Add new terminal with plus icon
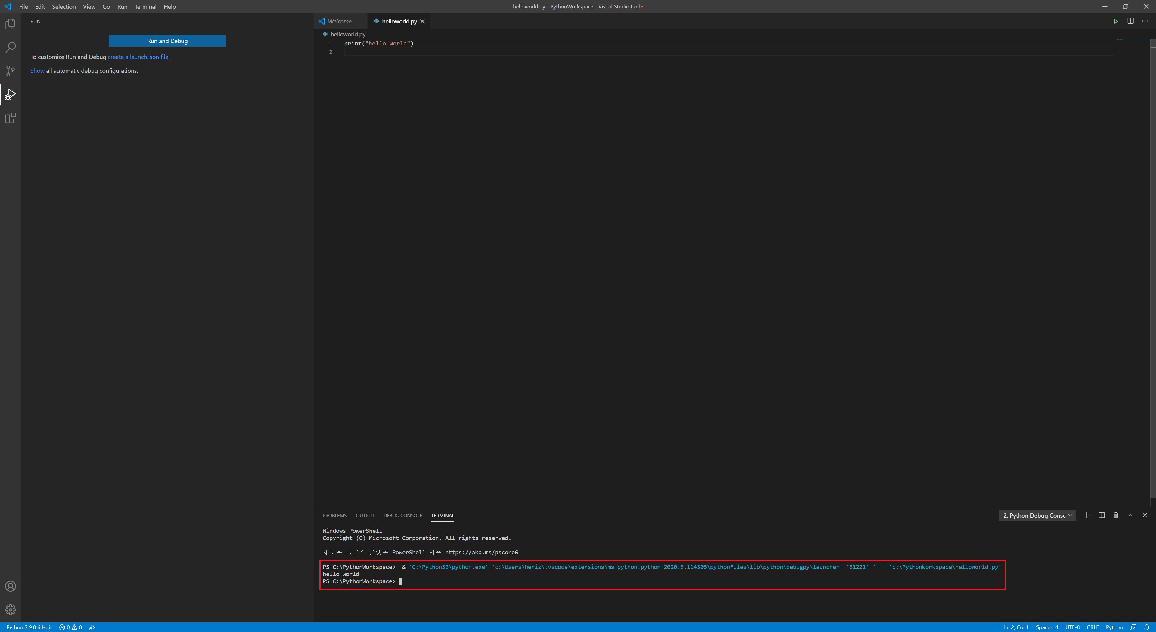This screenshot has width=1156, height=632. pos(1086,515)
